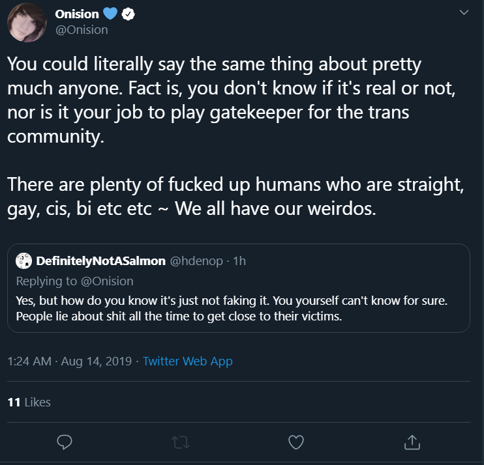
Task: Click the main tweet text body
Action: tap(235, 136)
